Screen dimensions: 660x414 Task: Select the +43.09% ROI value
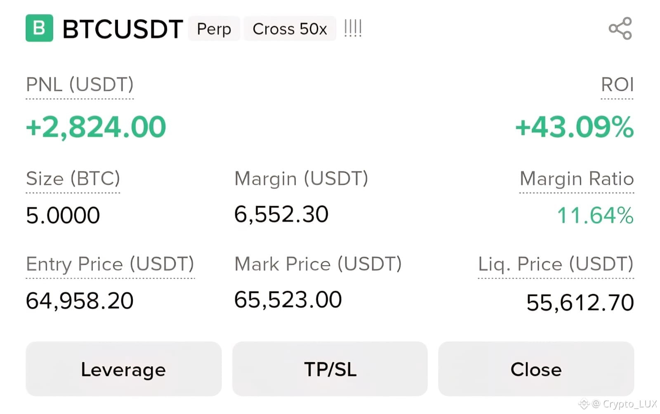[574, 127]
